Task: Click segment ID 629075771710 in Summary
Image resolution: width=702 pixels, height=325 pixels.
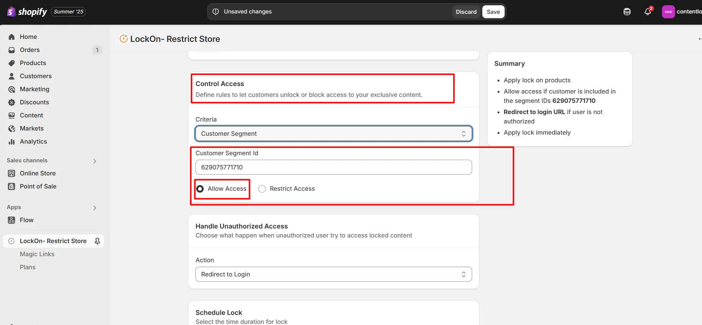Action: click(x=574, y=101)
